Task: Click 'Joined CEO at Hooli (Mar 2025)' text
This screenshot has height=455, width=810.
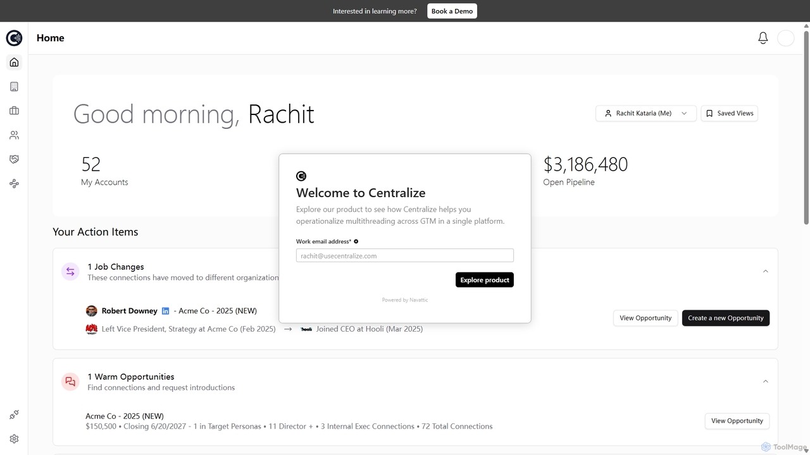Action: pos(370,329)
